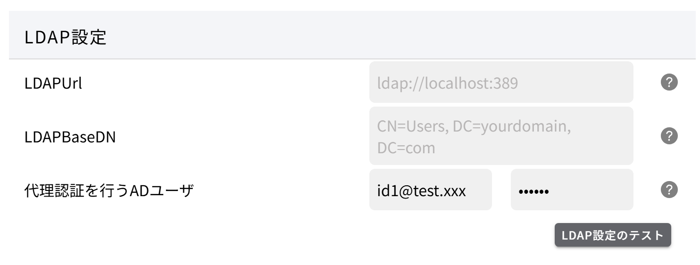Focus the ldap://localhost:389 input field

tap(501, 83)
